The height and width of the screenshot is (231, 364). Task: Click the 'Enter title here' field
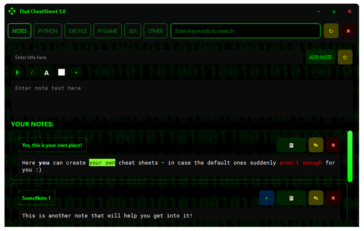(x=157, y=57)
